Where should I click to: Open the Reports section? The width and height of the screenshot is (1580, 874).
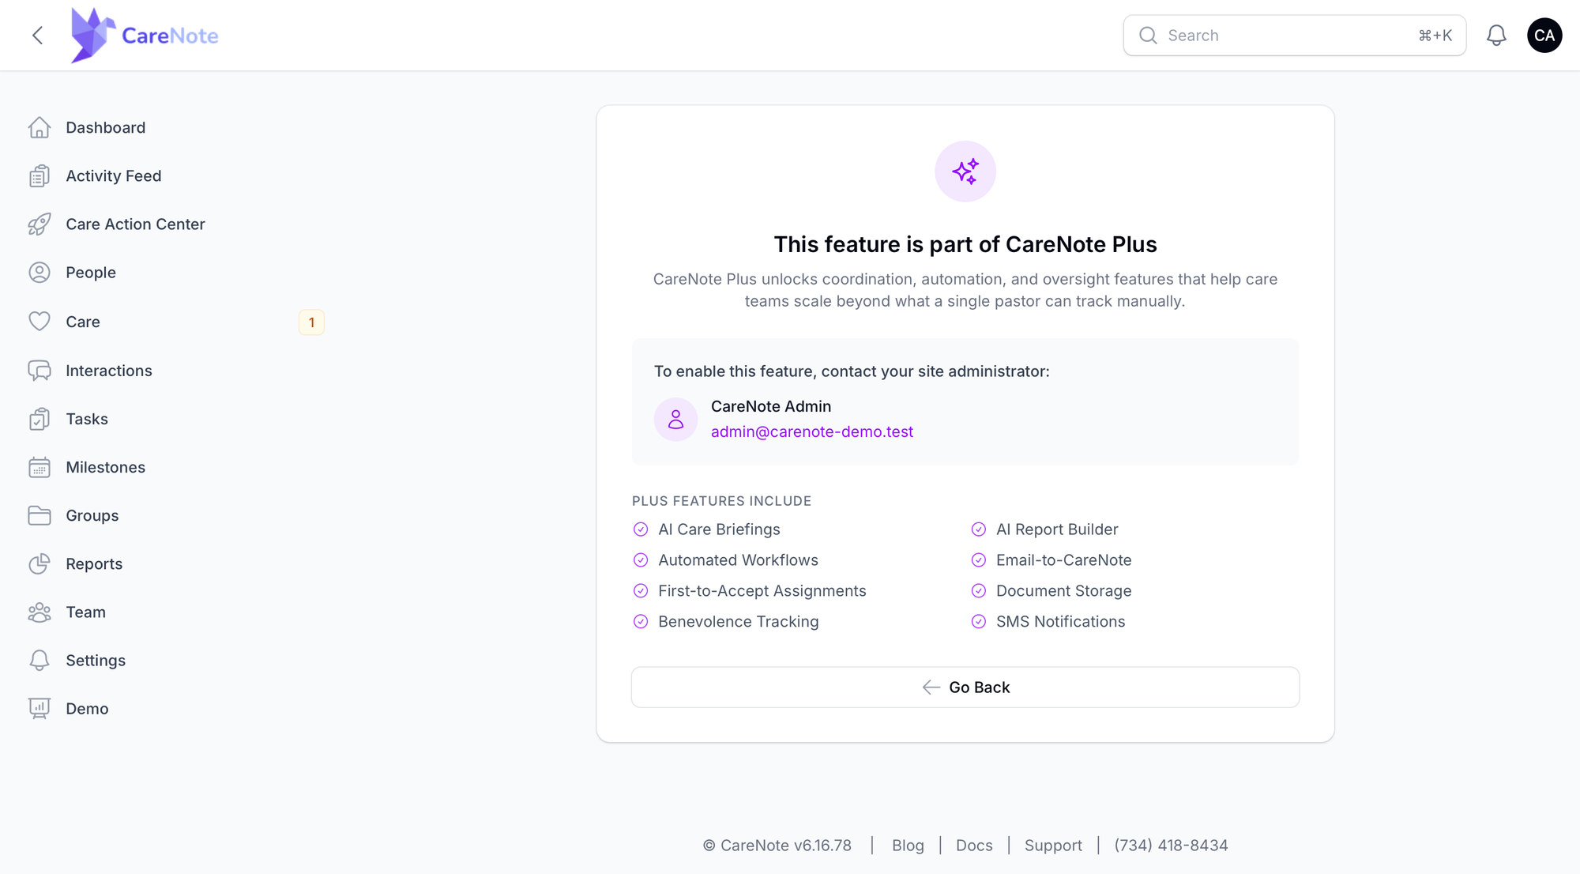(94, 564)
